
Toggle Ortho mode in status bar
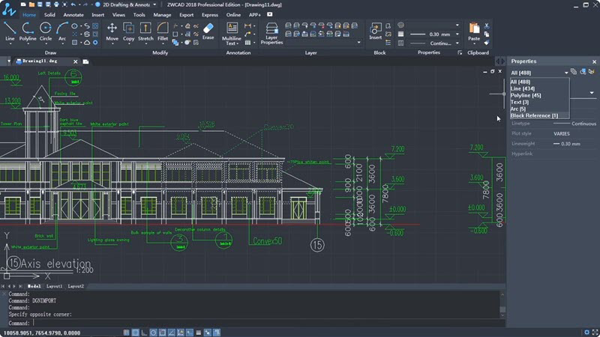(x=144, y=333)
